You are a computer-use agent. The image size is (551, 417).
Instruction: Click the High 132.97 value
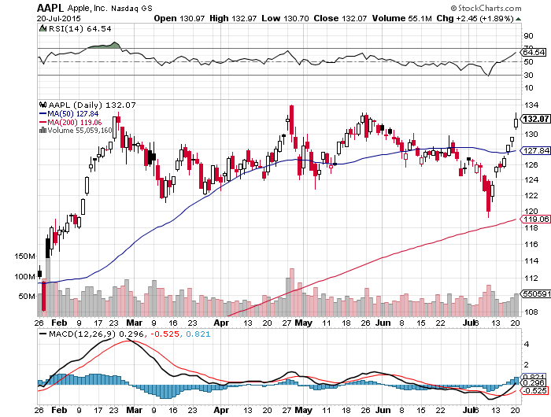(233, 18)
